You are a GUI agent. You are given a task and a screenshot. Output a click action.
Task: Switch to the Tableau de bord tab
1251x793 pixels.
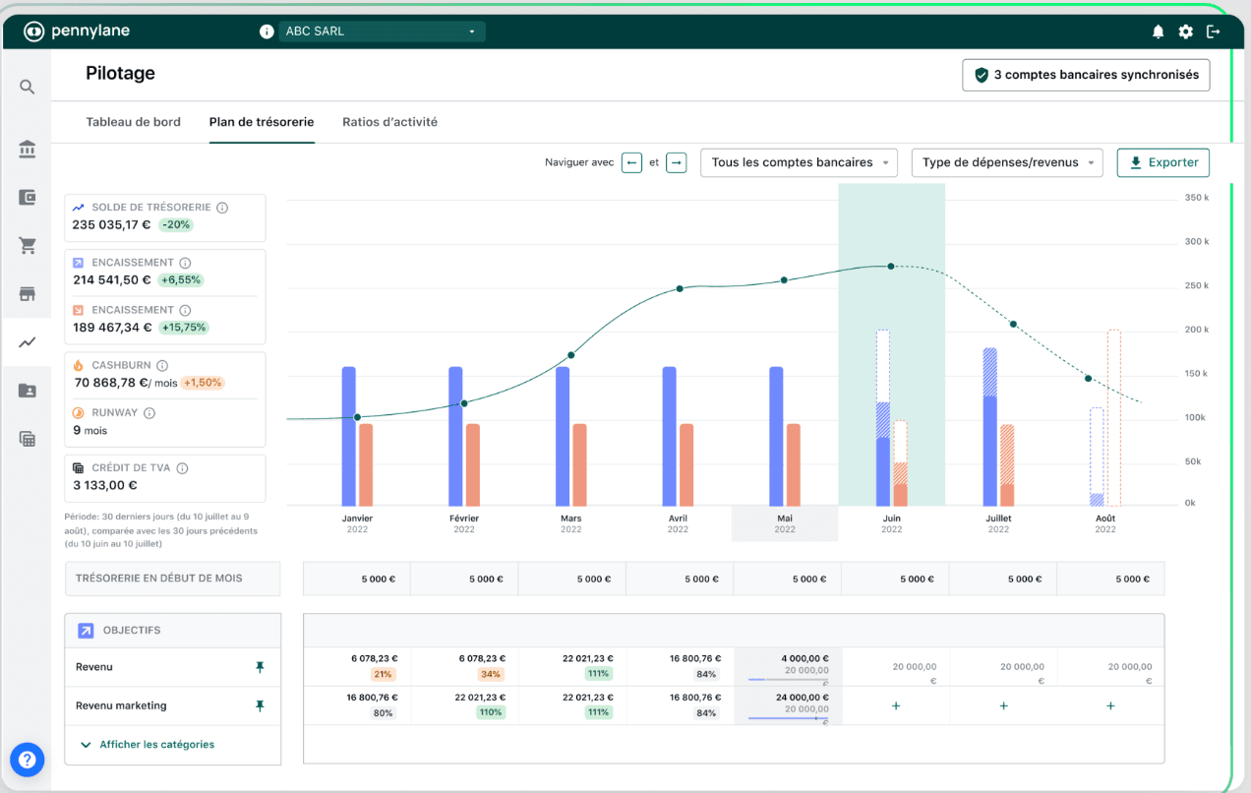pyautogui.click(x=134, y=121)
